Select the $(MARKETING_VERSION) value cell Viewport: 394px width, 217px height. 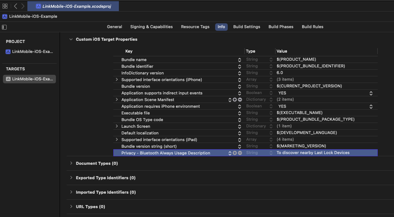(x=301, y=146)
